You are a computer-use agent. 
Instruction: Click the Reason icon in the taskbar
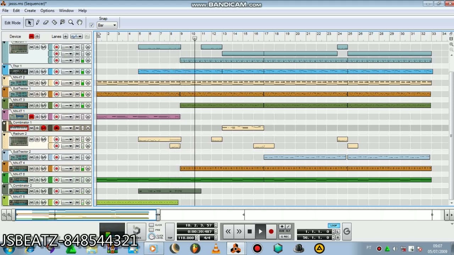[x=236, y=249]
